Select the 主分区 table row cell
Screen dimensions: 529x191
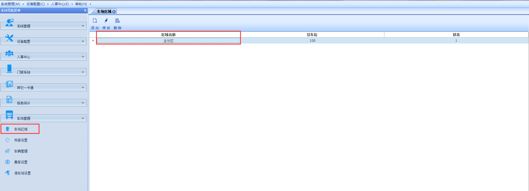(168, 41)
